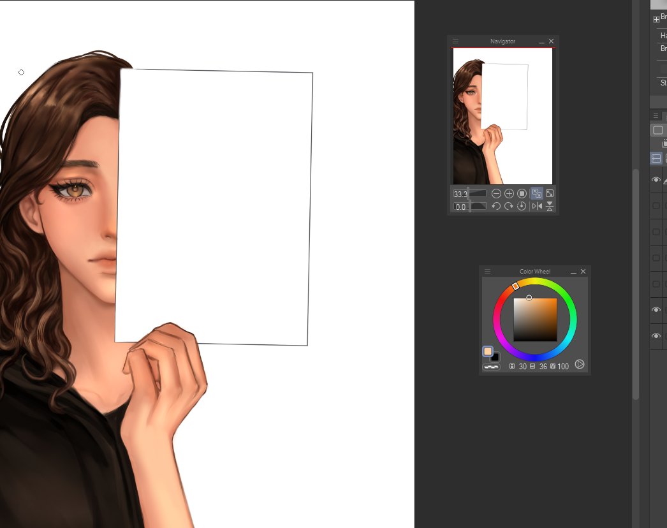The height and width of the screenshot is (528, 667).
Task: Select the transparent color swatch
Action: (x=491, y=367)
